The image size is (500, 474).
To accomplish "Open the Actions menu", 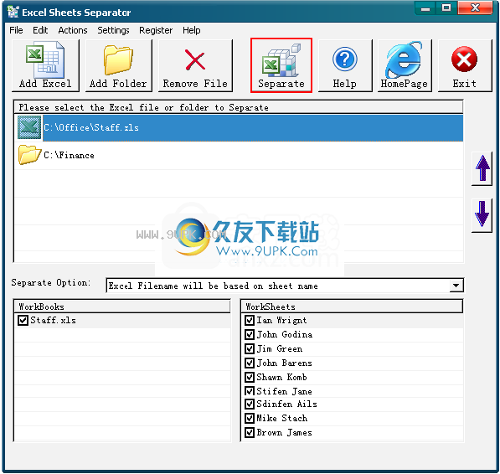I will [x=73, y=30].
